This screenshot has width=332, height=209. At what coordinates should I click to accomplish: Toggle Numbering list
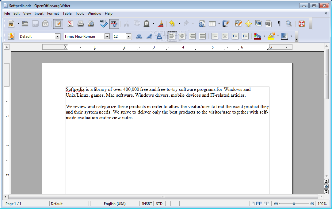(215, 36)
